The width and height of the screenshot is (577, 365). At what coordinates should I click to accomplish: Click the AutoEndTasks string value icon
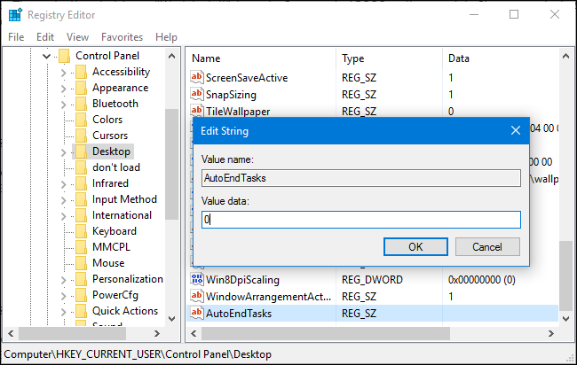[197, 314]
